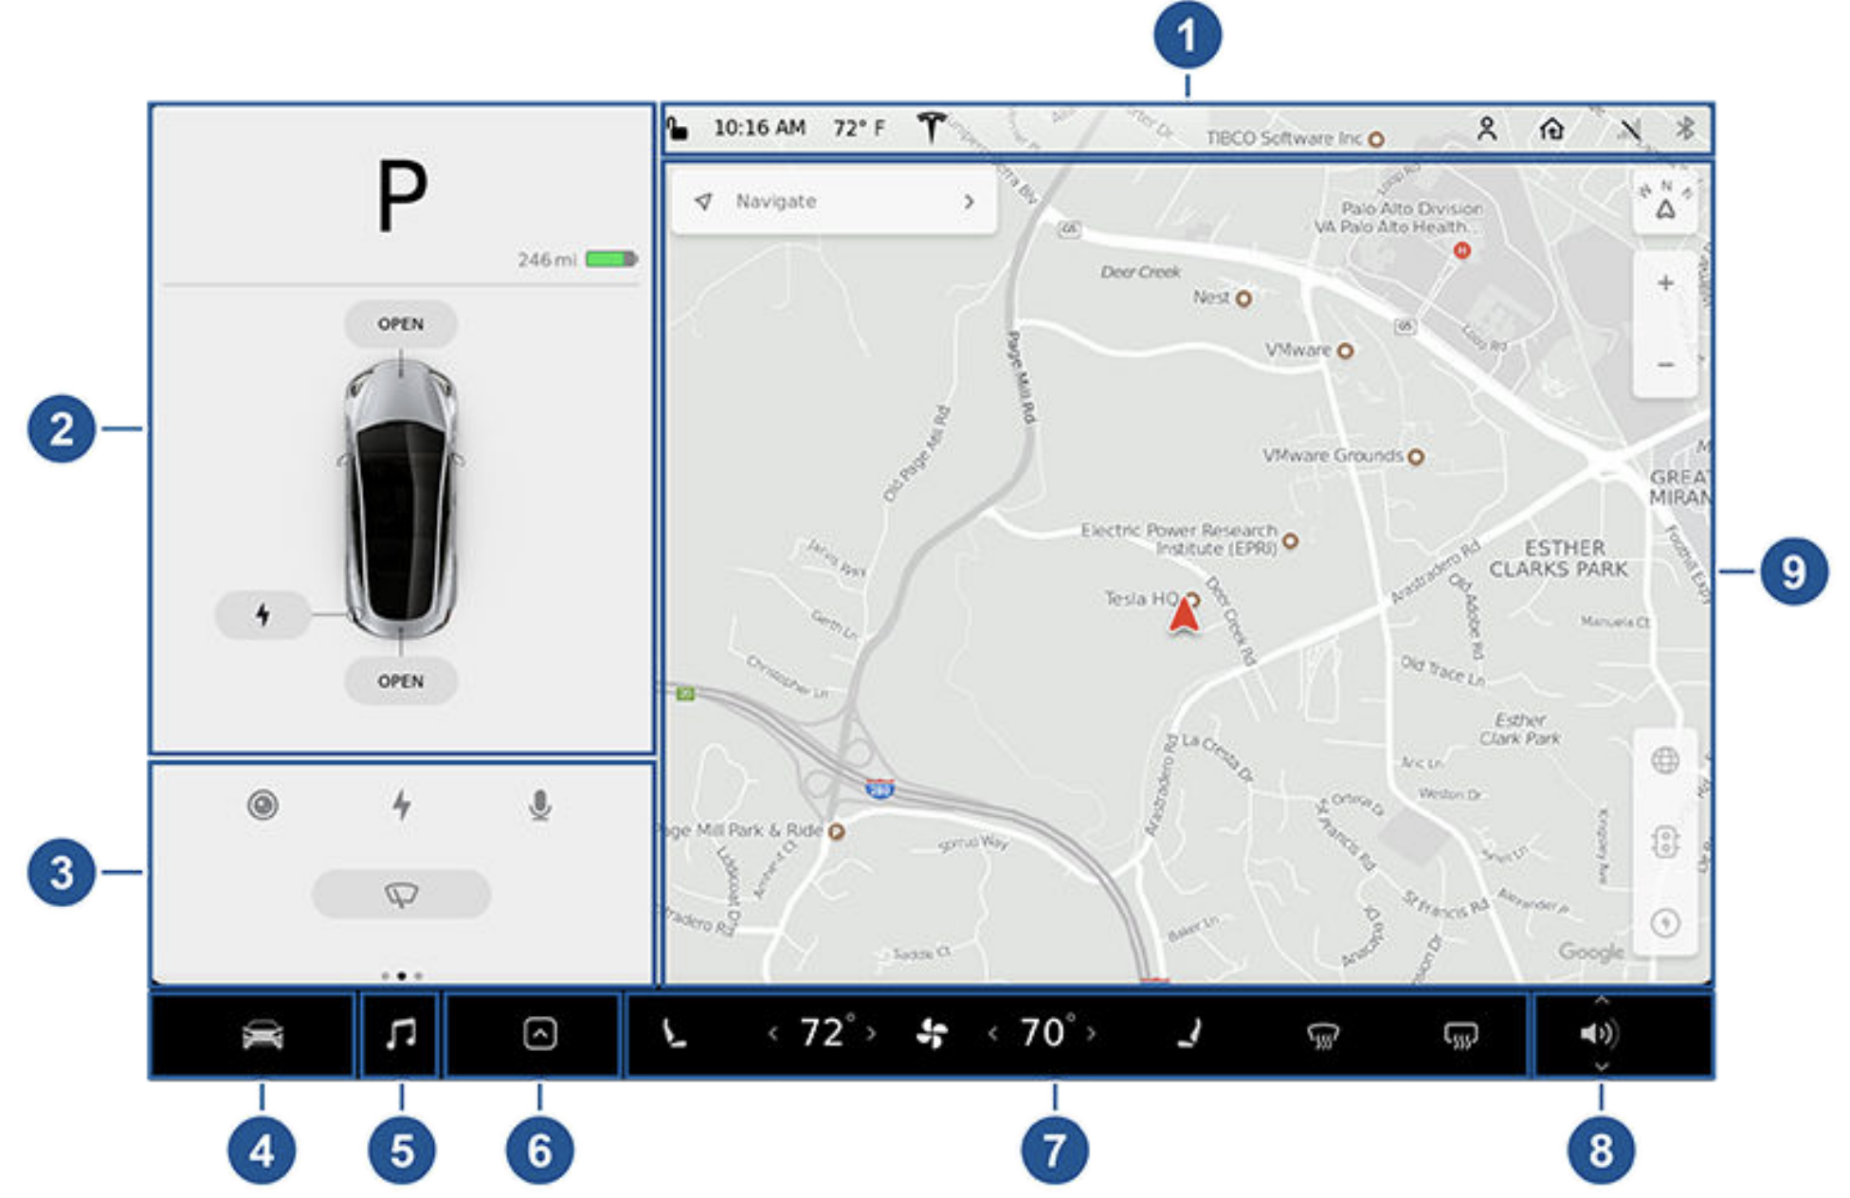Tap the Tesla T logo
This screenshot has width=1850, height=1198.
(x=932, y=127)
